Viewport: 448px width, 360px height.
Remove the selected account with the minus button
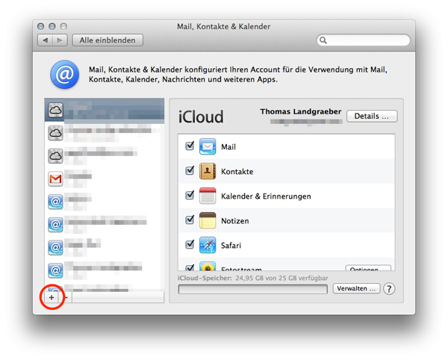[x=66, y=297]
